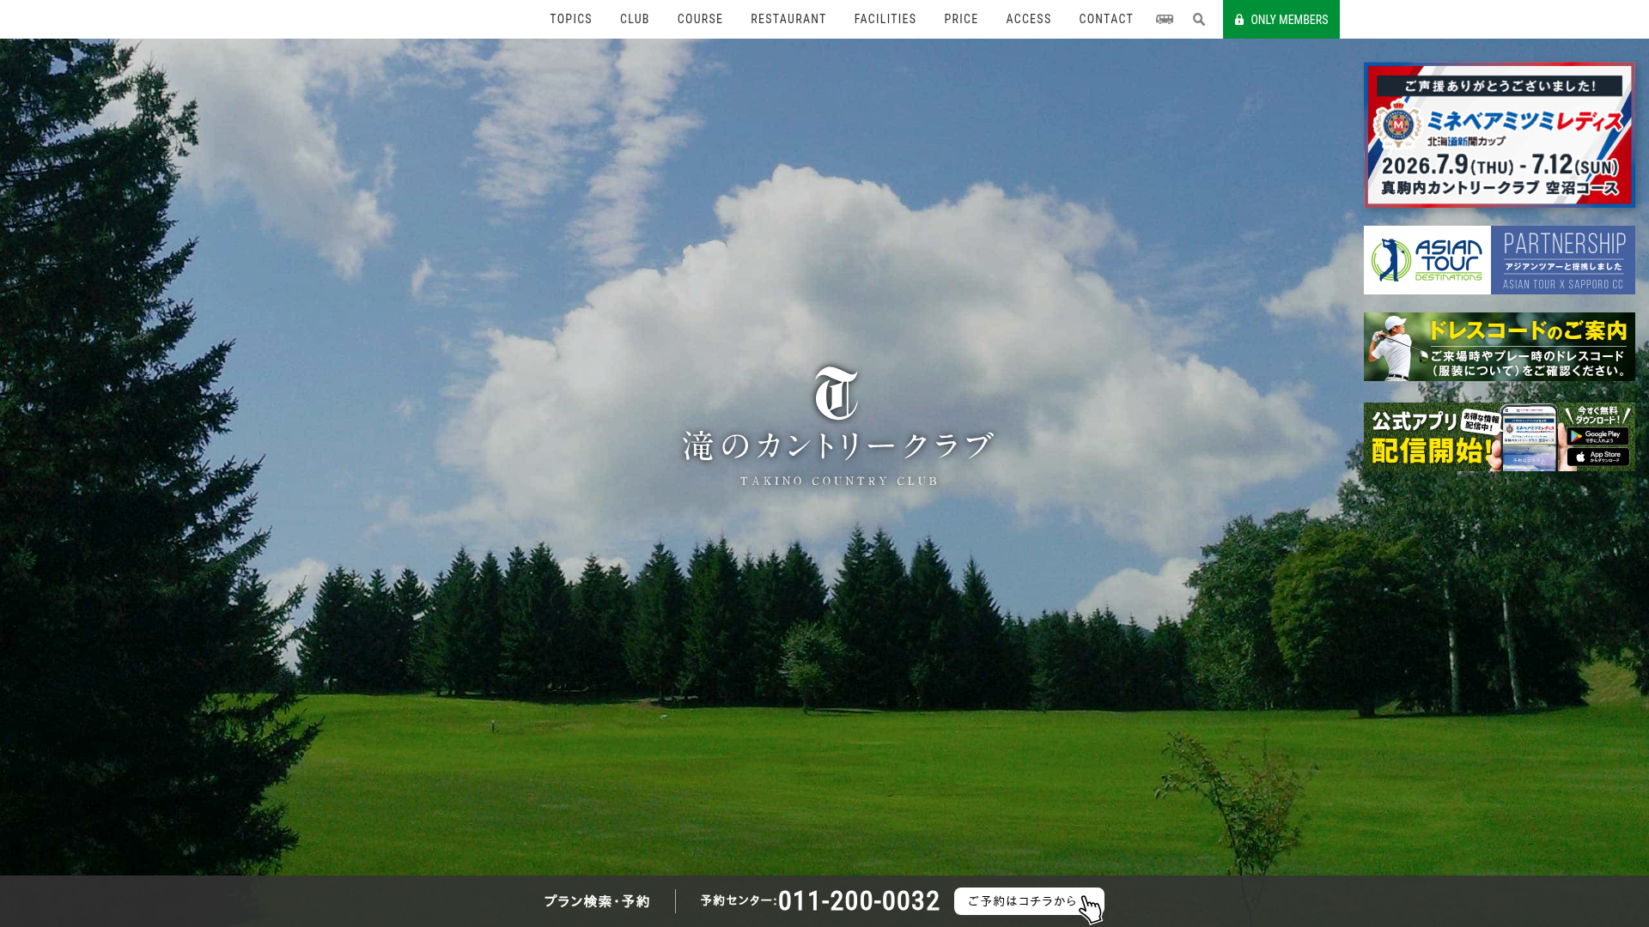Click the ご予約はコチラから reservation button
Viewport: 1649px width, 927px height.
point(1029,901)
